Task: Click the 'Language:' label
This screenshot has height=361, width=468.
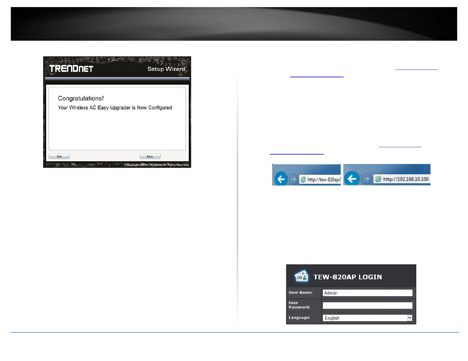Action: coord(299,318)
